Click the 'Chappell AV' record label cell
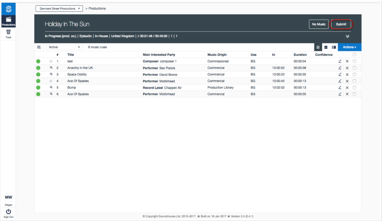This screenshot has height=221, width=382. tap(173, 88)
